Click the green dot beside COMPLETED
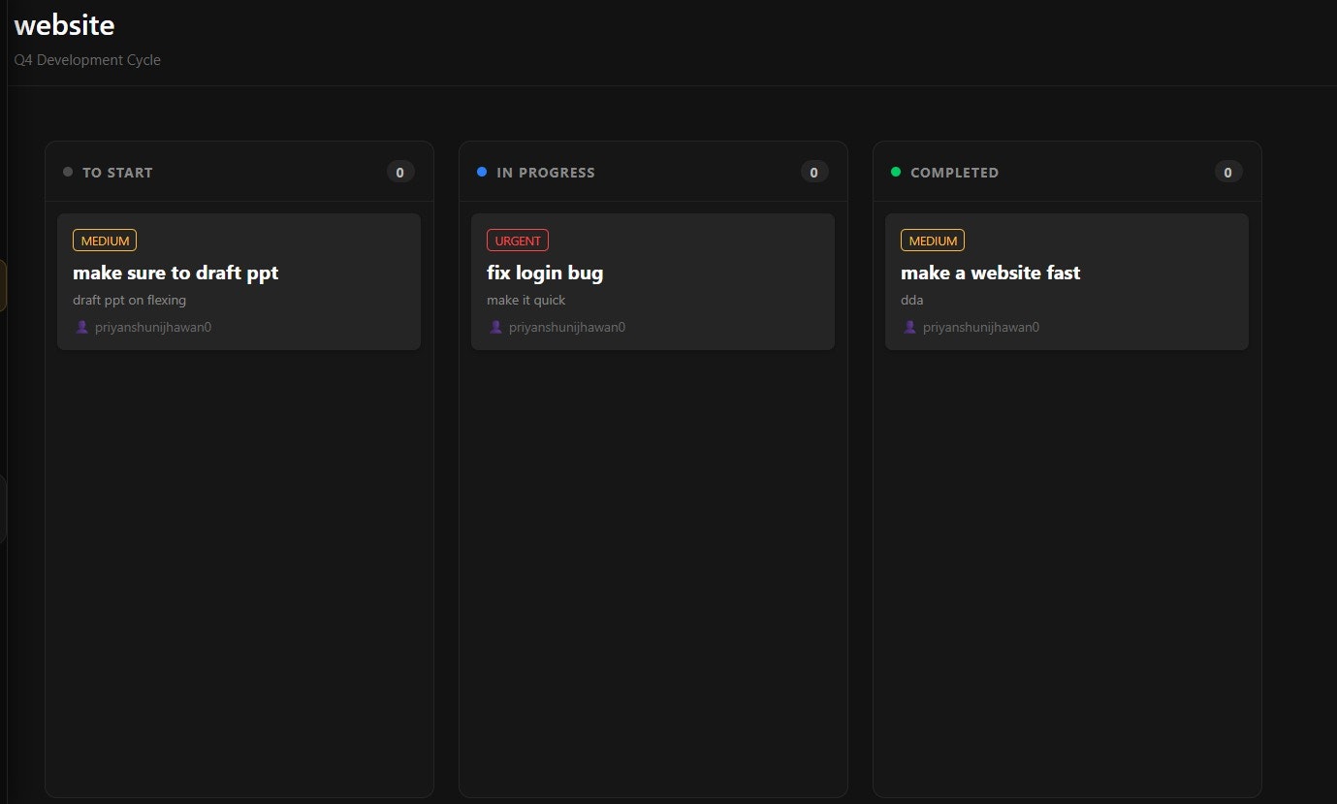1337x804 pixels. click(x=896, y=173)
